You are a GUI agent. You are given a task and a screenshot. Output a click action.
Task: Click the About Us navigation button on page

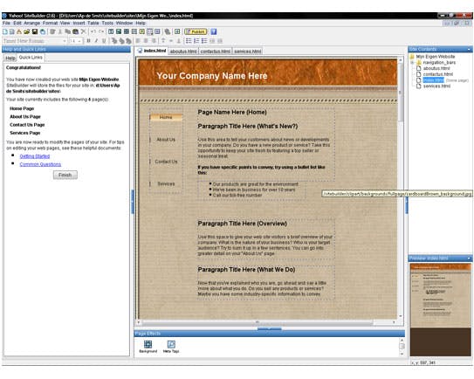pos(166,140)
